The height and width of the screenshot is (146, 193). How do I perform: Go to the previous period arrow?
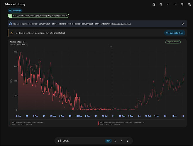click(115, 141)
